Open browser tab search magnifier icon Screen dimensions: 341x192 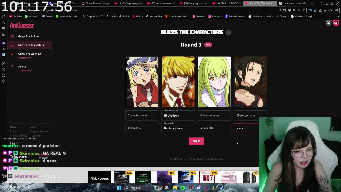pos(322,3)
